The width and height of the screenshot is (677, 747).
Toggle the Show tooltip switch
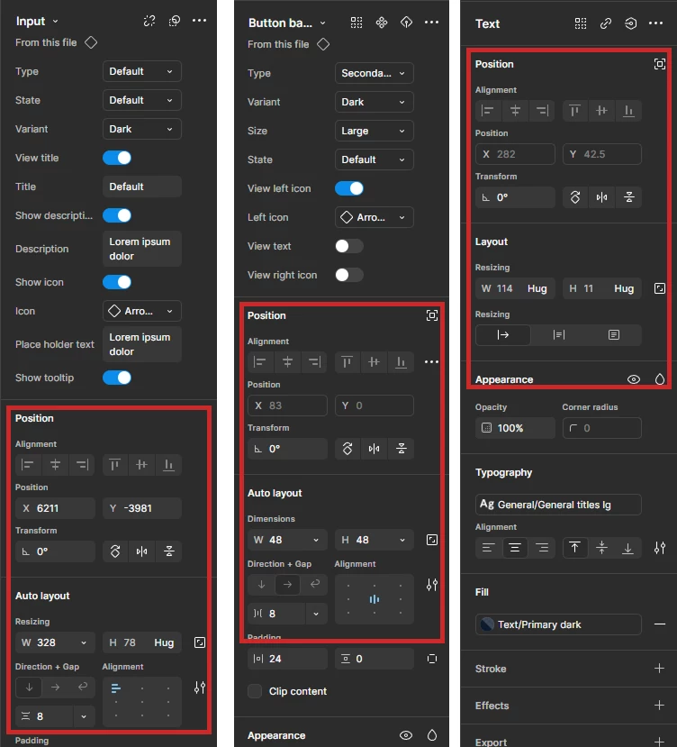pos(117,378)
